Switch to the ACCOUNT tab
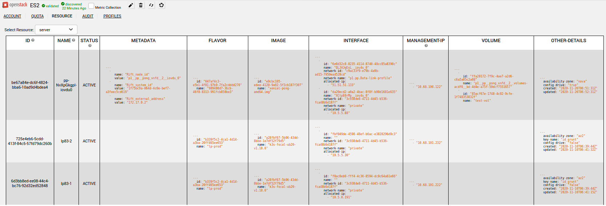606x206 pixels. tap(12, 16)
